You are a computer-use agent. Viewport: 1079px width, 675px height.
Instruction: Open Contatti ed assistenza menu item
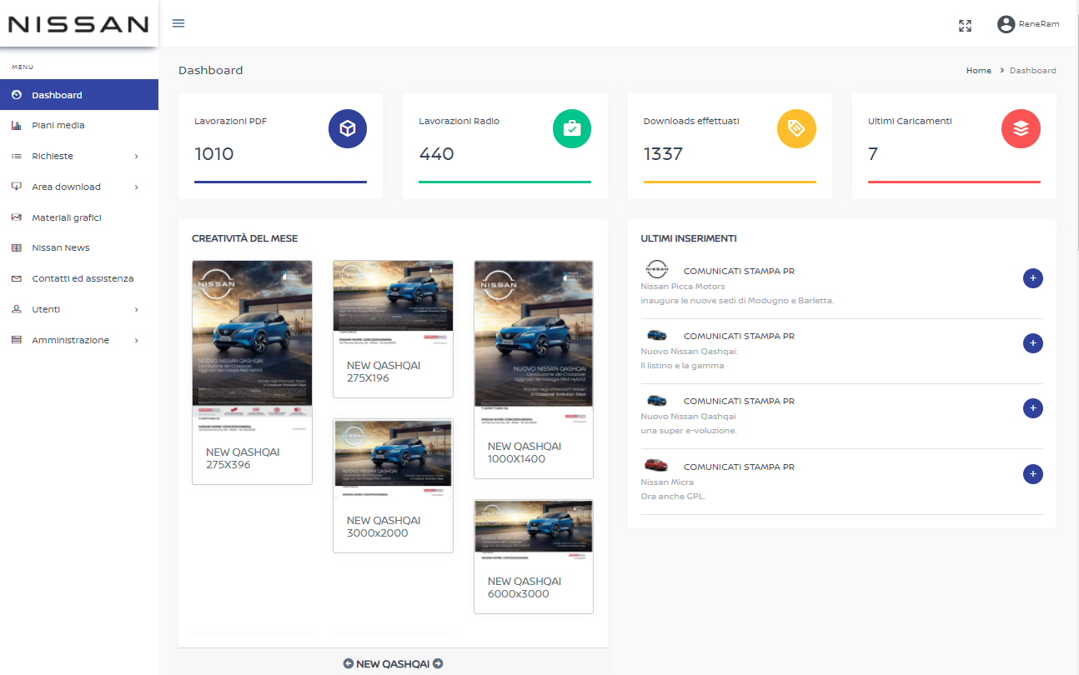pos(79,278)
